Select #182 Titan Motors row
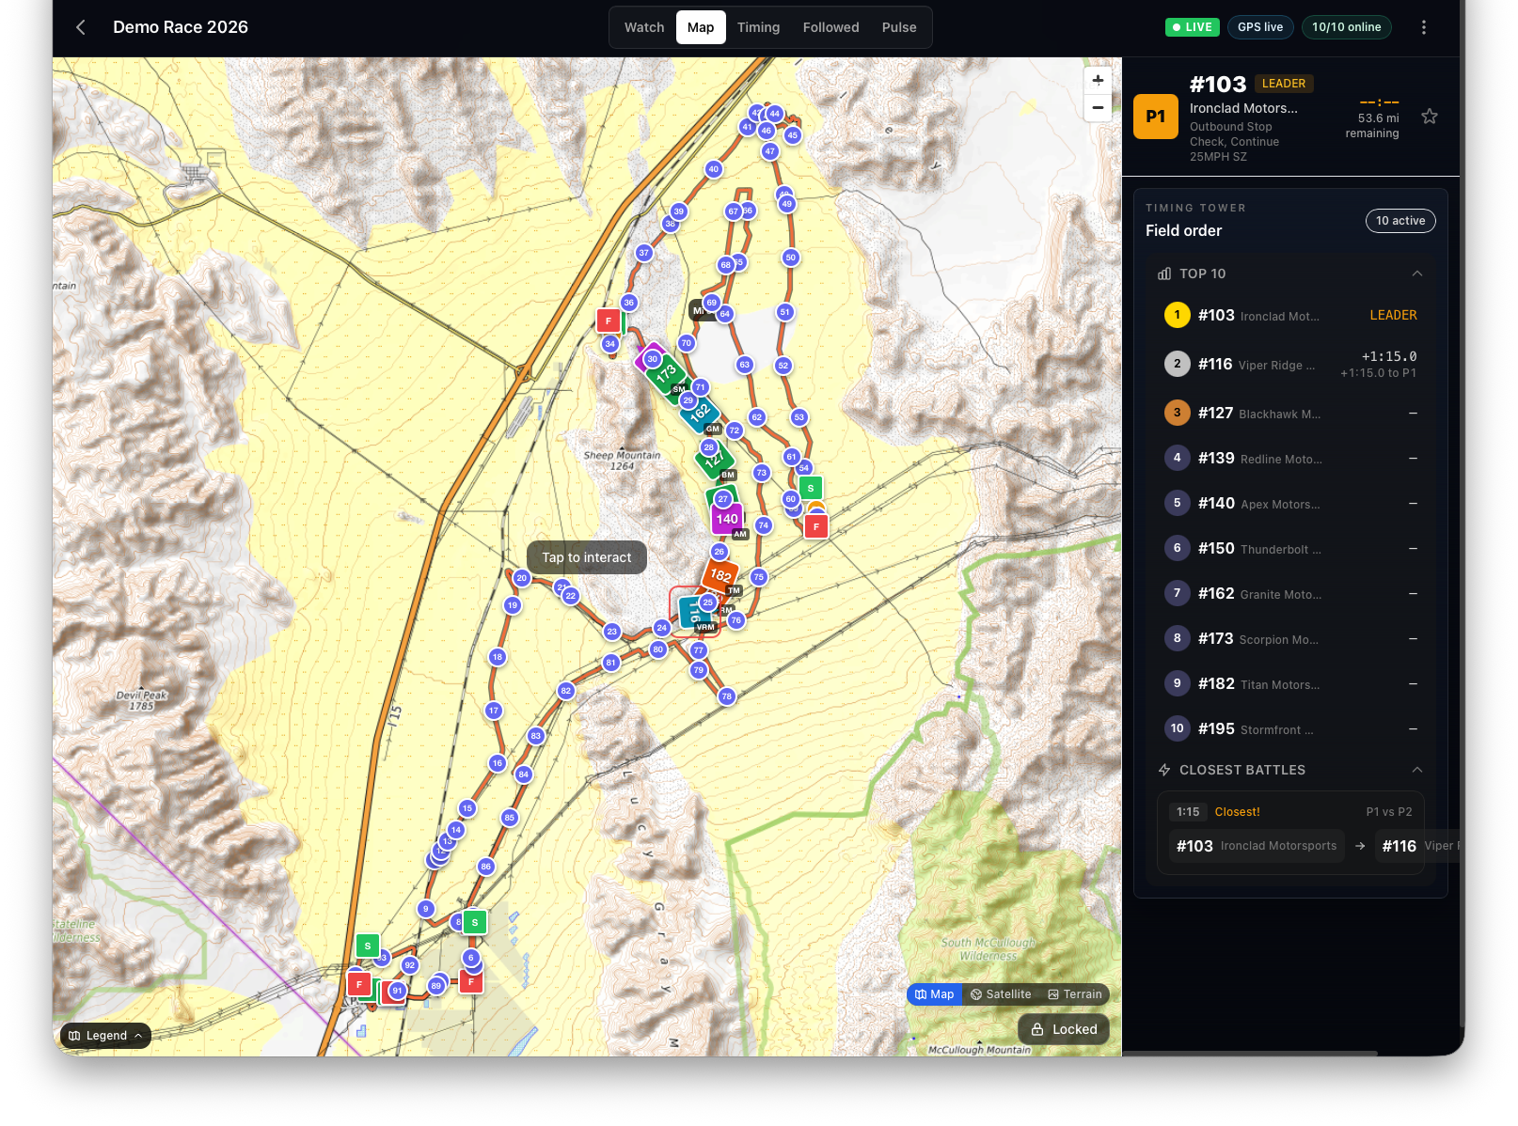The image size is (1518, 1126). (x=1290, y=683)
